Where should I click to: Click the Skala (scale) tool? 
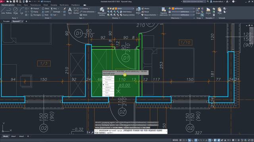(x=45, y=15)
